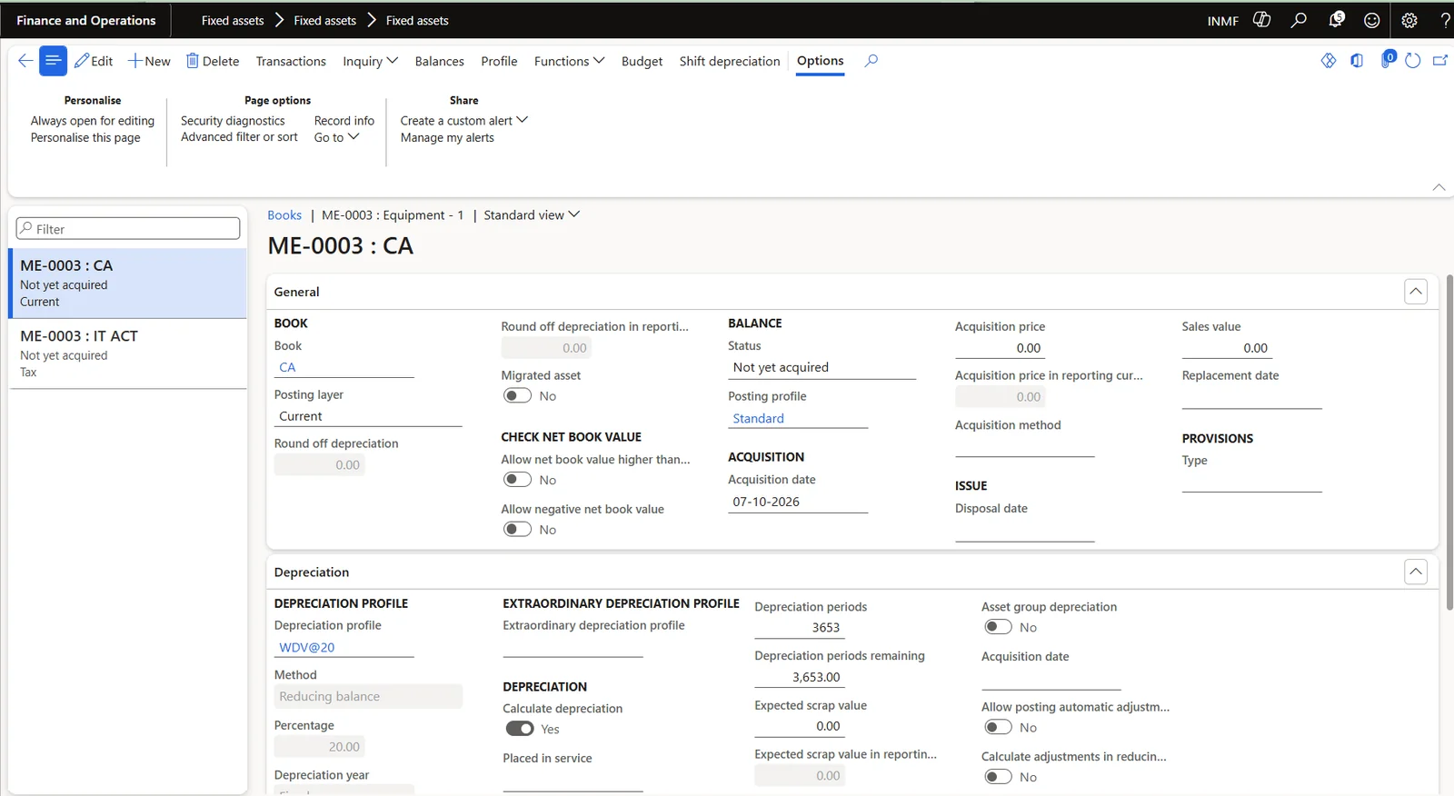Viewport: 1454px width, 796px height.
Task: Search the action pane with magnifier icon
Action: pyautogui.click(x=871, y=61)
